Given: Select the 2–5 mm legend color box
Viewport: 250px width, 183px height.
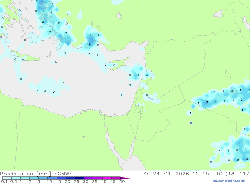Looking at the screenshot, I should tap(34, 178).
